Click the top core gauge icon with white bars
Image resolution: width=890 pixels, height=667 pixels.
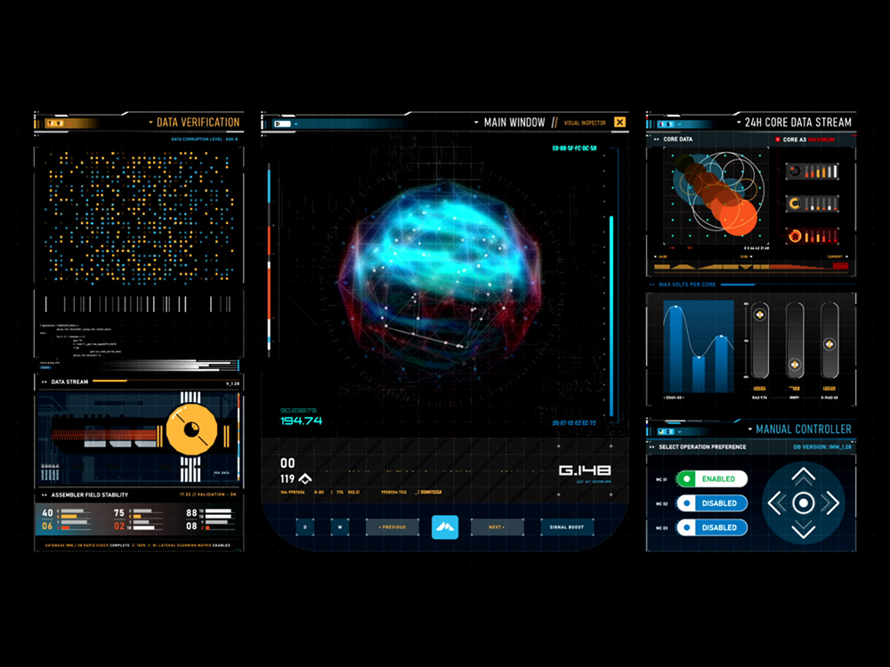click(x=813, y=172)
